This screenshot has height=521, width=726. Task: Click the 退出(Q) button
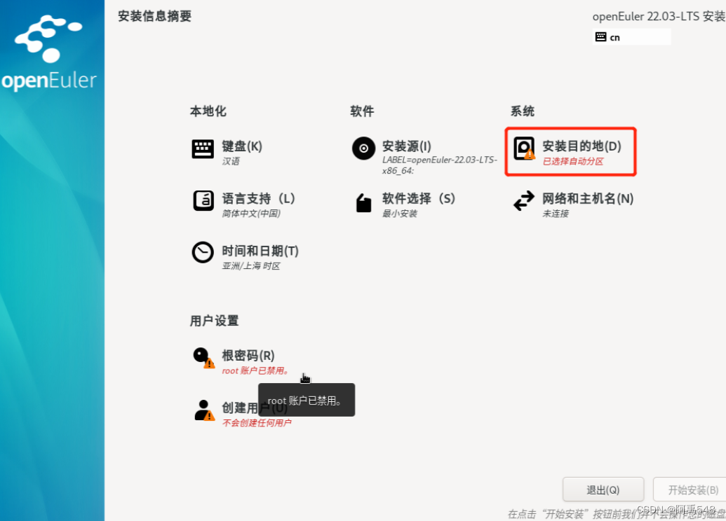603,489
